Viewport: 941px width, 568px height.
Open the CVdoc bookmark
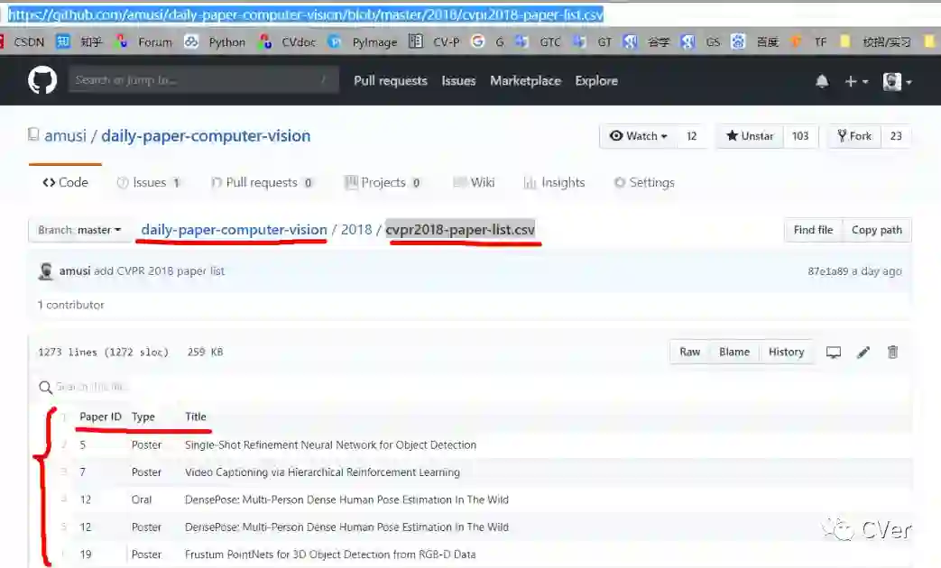(287, 41)
